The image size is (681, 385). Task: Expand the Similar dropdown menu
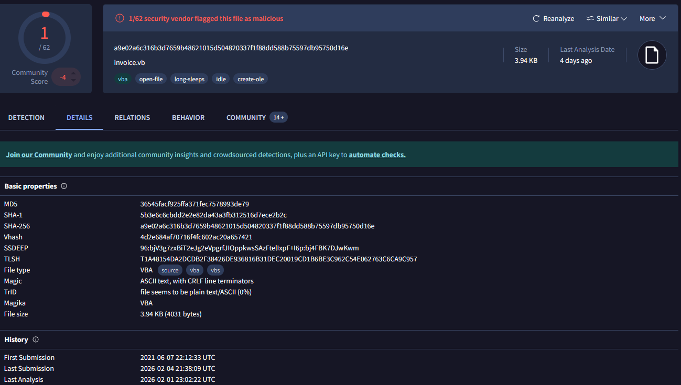pyautogui.click(x=607, y=19)
